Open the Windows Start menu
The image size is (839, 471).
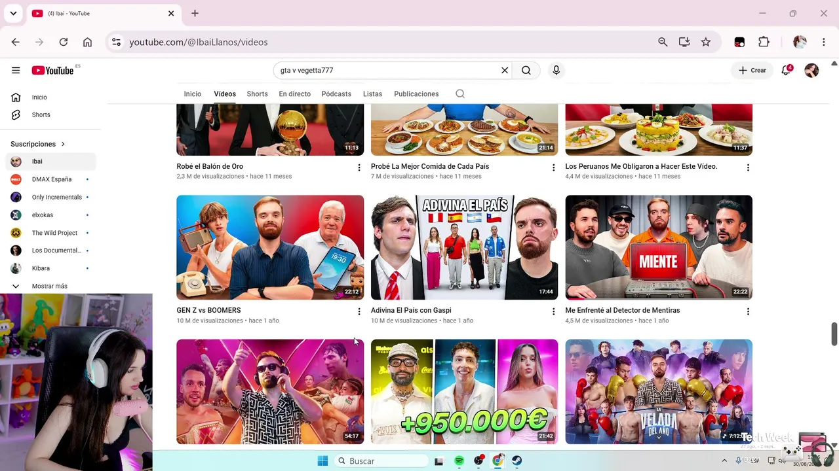click(322, 461)
